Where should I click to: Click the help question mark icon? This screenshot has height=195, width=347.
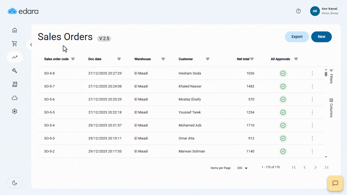coord(298,11)
